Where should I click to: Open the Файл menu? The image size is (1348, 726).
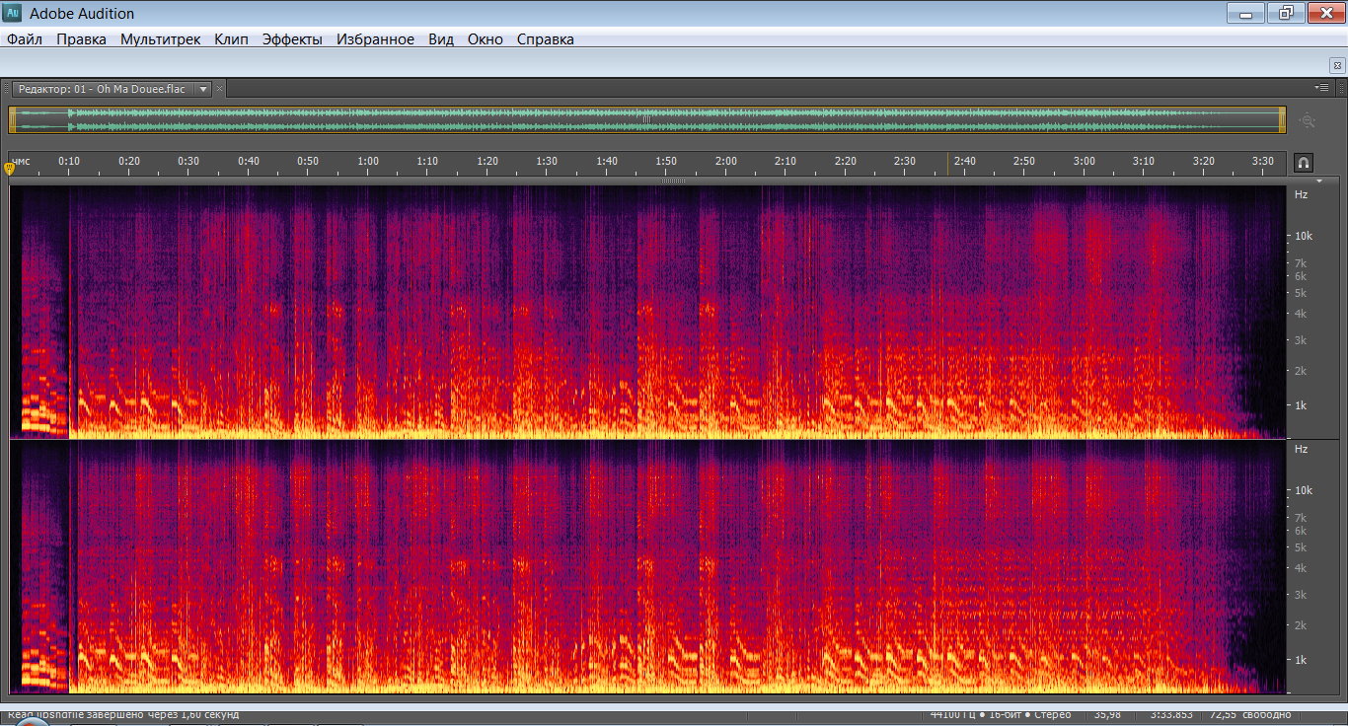[x=25, y=39]
